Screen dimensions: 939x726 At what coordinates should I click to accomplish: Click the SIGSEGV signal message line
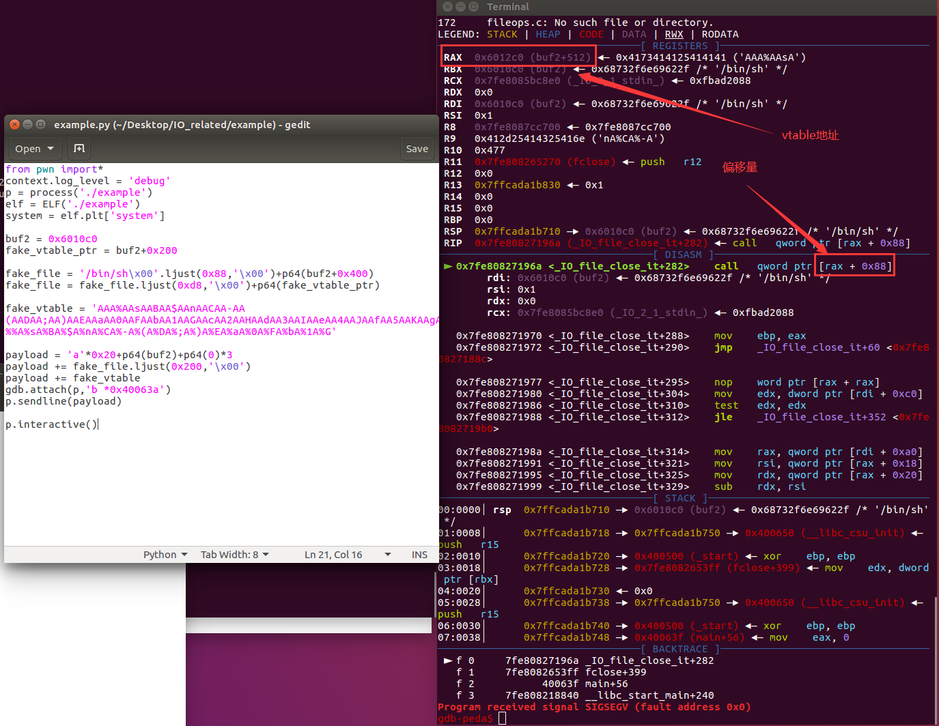pyautogui.click(x=594, y=707)
